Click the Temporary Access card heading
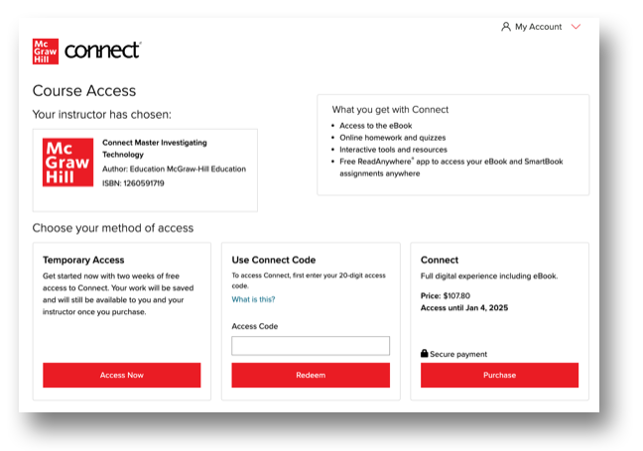The width and height of the screenshot is (643, 451). [x=85, y=260]
